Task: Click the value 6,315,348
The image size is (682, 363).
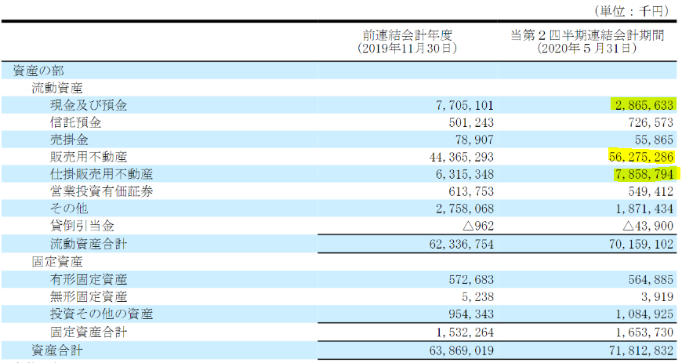Action: [x=465, y=175]
